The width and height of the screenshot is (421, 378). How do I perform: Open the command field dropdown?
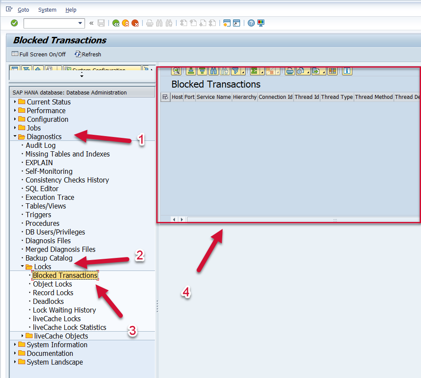pos(80,23)
